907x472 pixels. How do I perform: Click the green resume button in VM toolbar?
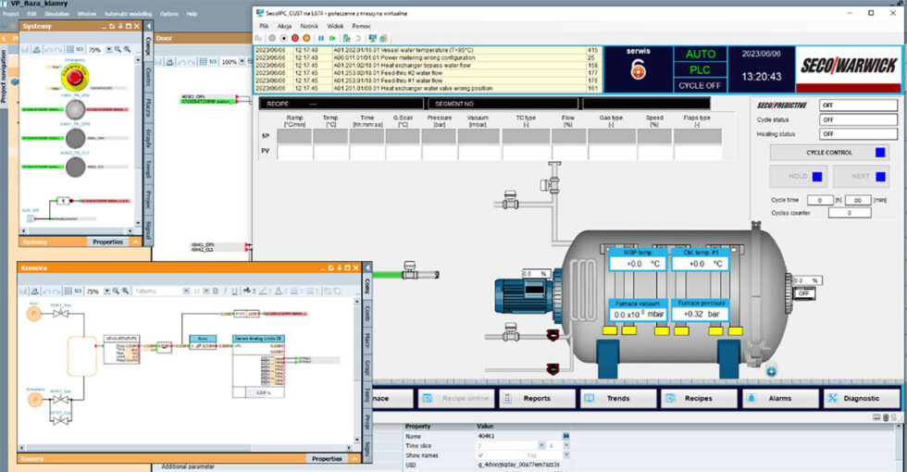(332, 38)
